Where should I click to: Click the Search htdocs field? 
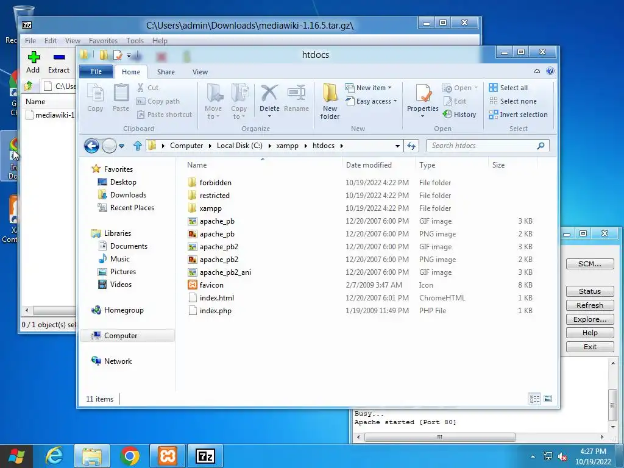coord(487,146)
